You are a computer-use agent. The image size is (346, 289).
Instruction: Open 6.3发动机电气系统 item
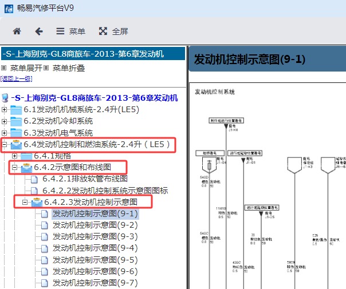point(58,133)
